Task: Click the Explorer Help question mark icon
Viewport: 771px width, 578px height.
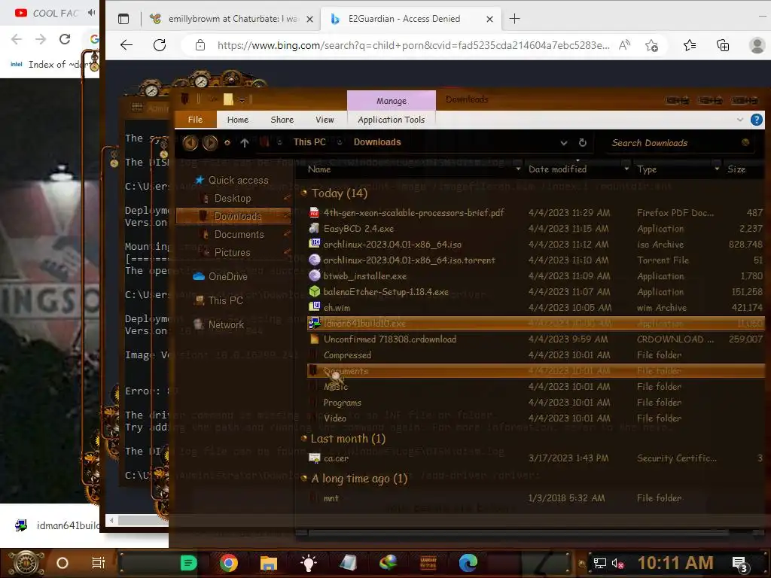Action: coord(756,120)
